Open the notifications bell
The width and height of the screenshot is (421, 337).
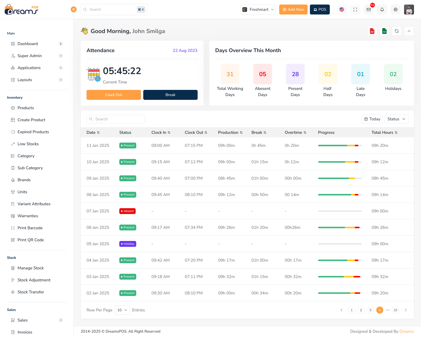pyautogui.click(x=382, y=9)
